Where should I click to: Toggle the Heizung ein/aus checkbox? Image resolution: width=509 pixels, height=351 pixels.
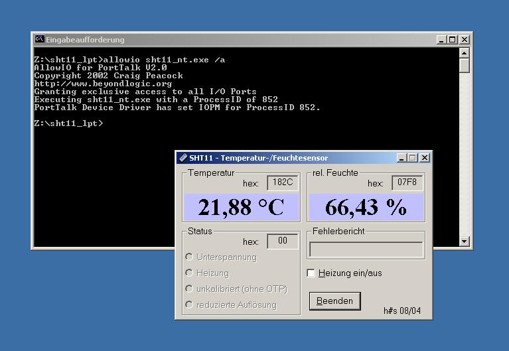click(311, 273)
